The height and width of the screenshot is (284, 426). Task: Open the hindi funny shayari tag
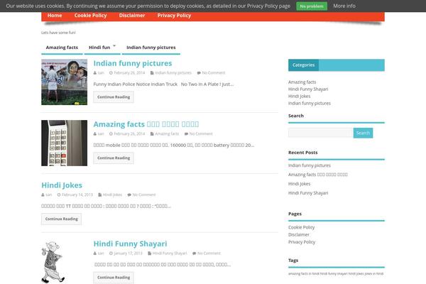pos(334,273)
